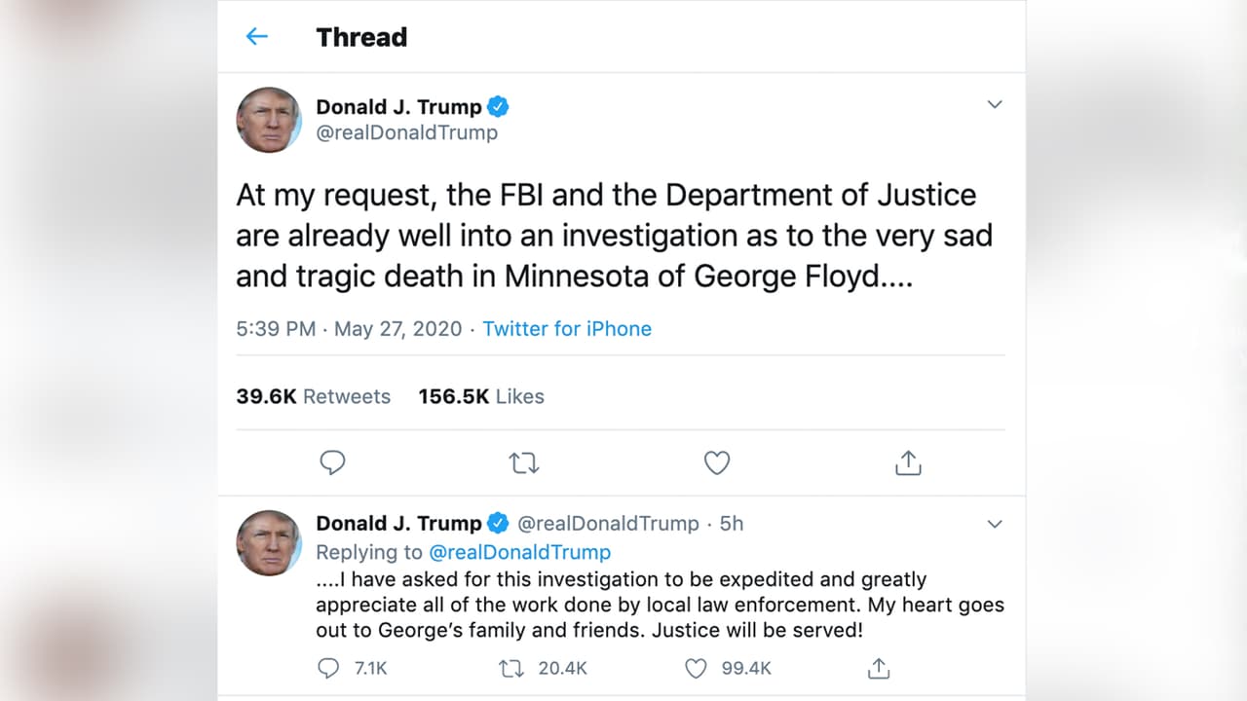Open the follow-up tweet's options chevron
Viewport: 1247px width, 701px height.
[x=995, y=524]
